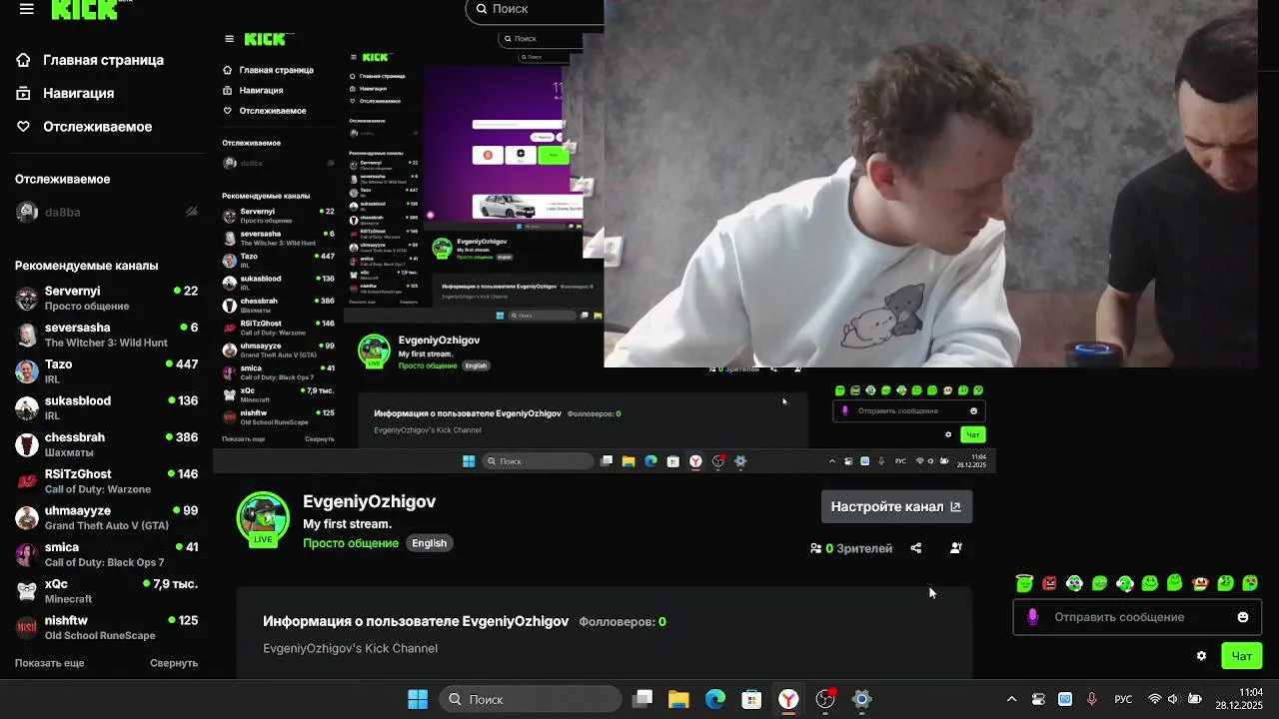The height and width of the screenshot is (719, 1279).
Task: Open Навигация in the main sidebar
Action: [x=65, y=93]
